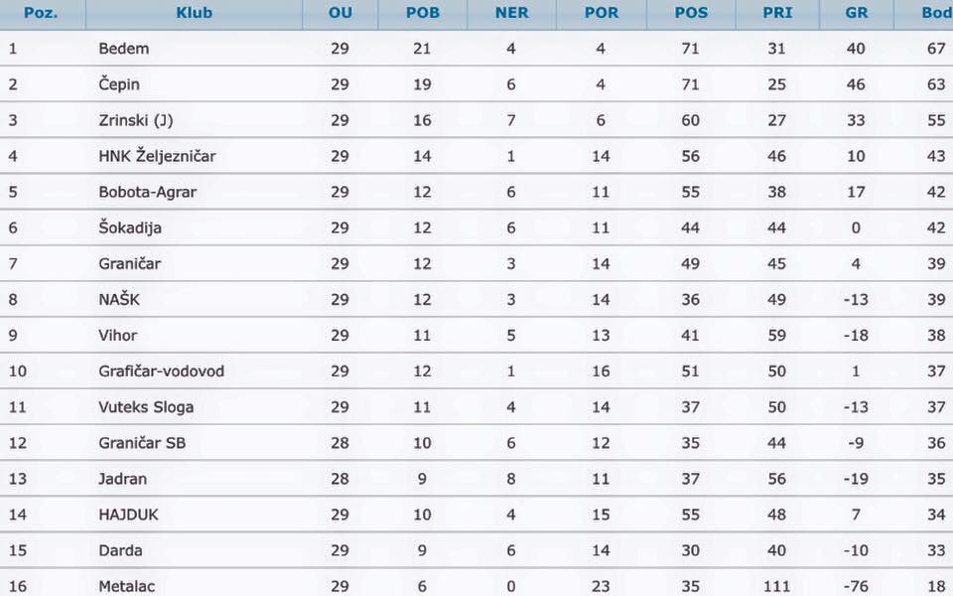
Task: Select the GR column header
Action: 856,13
